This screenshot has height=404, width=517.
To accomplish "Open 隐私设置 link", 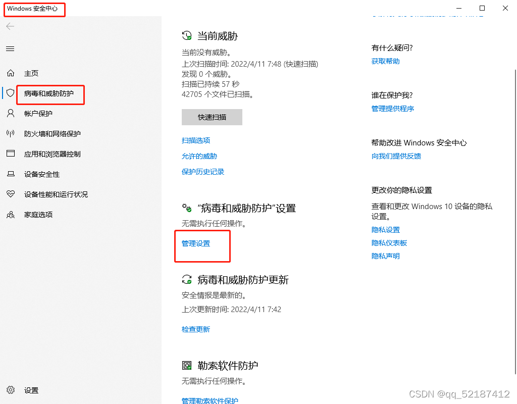I will [x=385, y=230].
